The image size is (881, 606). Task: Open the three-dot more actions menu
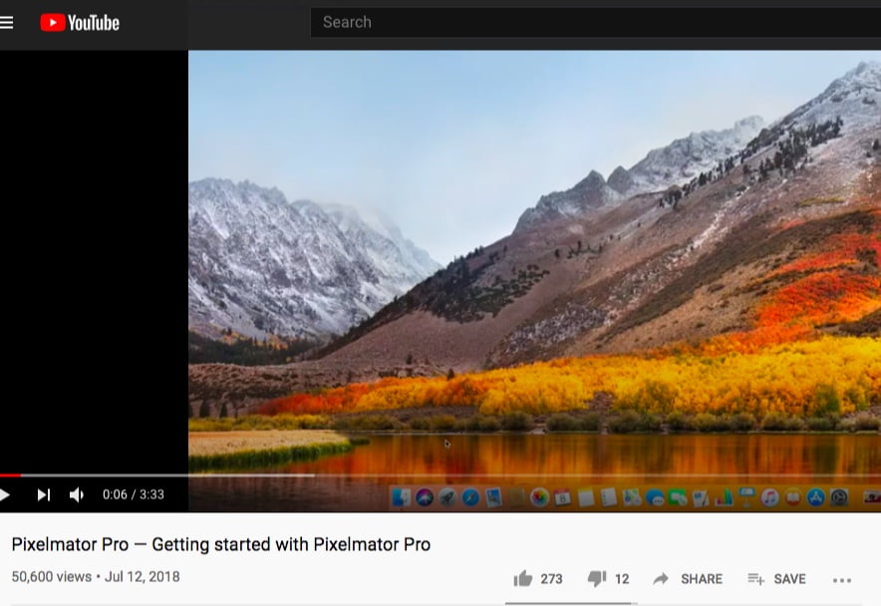point(842,579)
